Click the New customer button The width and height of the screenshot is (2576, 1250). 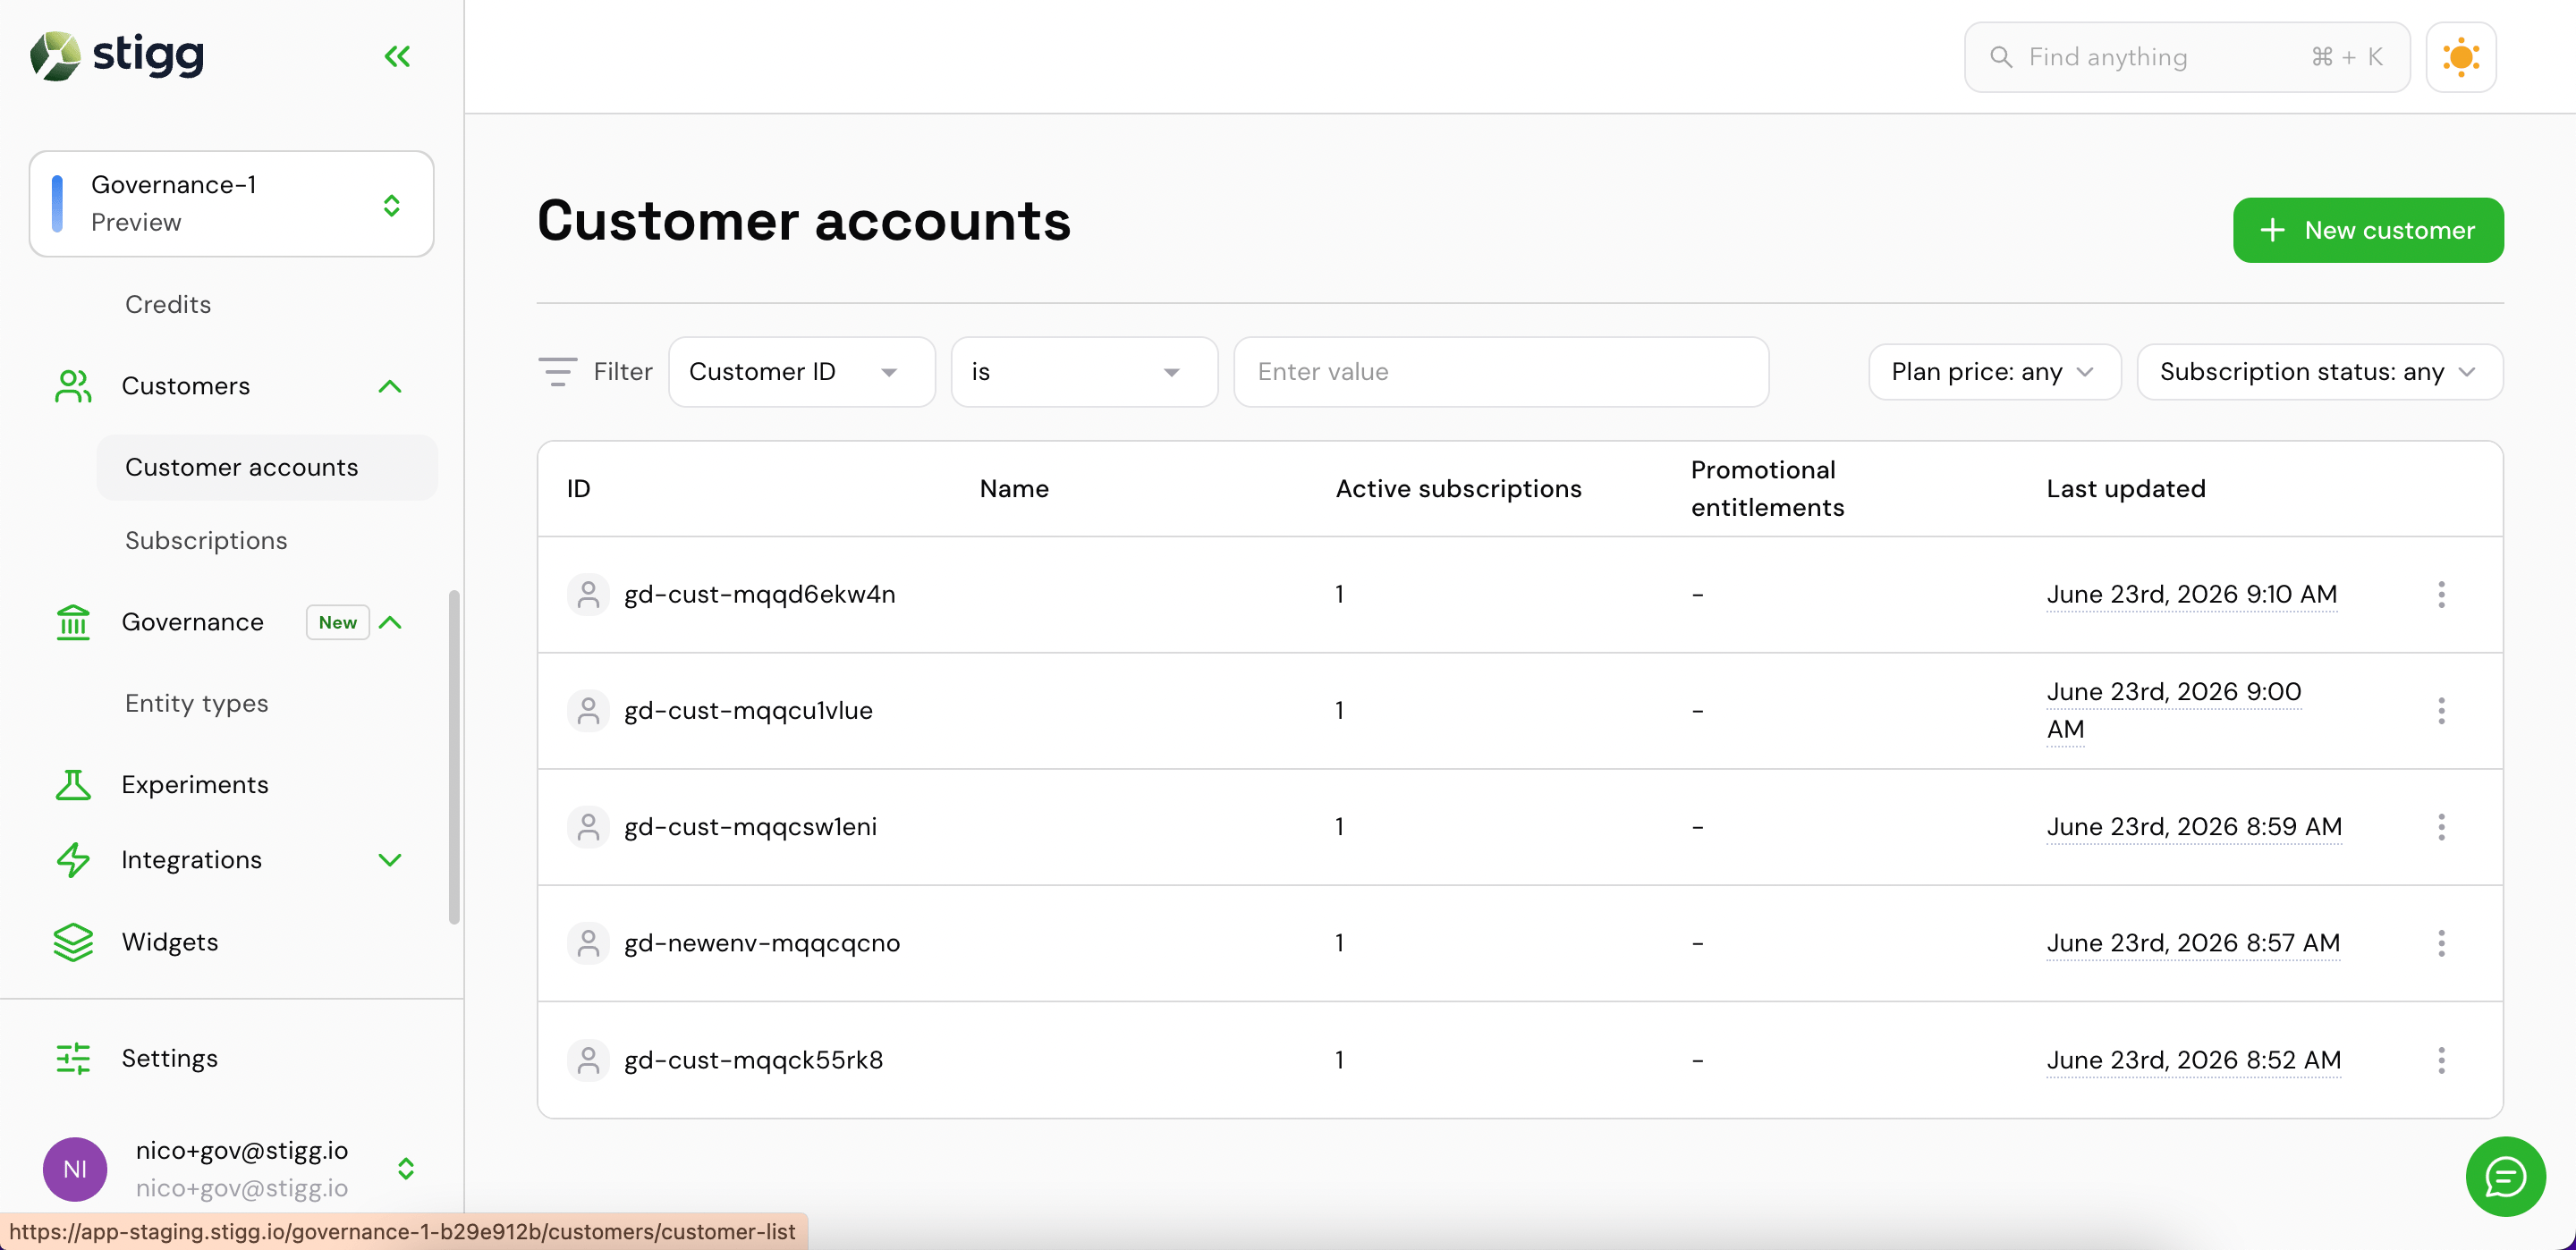click(x=2368, y=230)
